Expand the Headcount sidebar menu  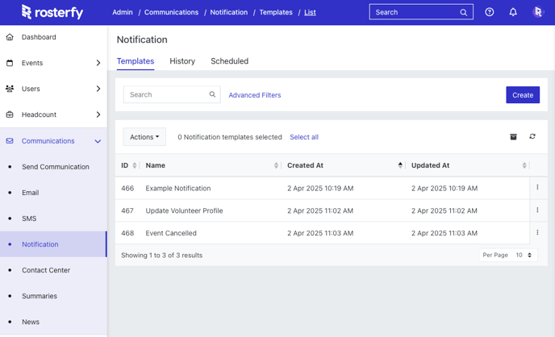pos(98,114)
